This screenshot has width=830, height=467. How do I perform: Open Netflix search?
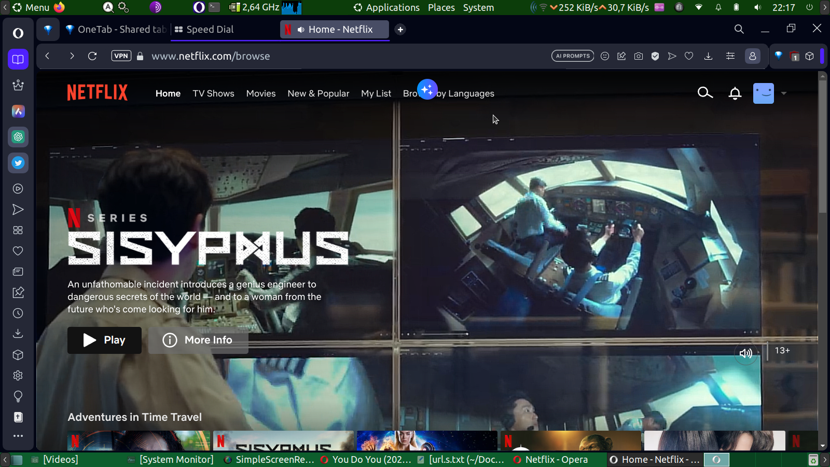click(705, 93)
